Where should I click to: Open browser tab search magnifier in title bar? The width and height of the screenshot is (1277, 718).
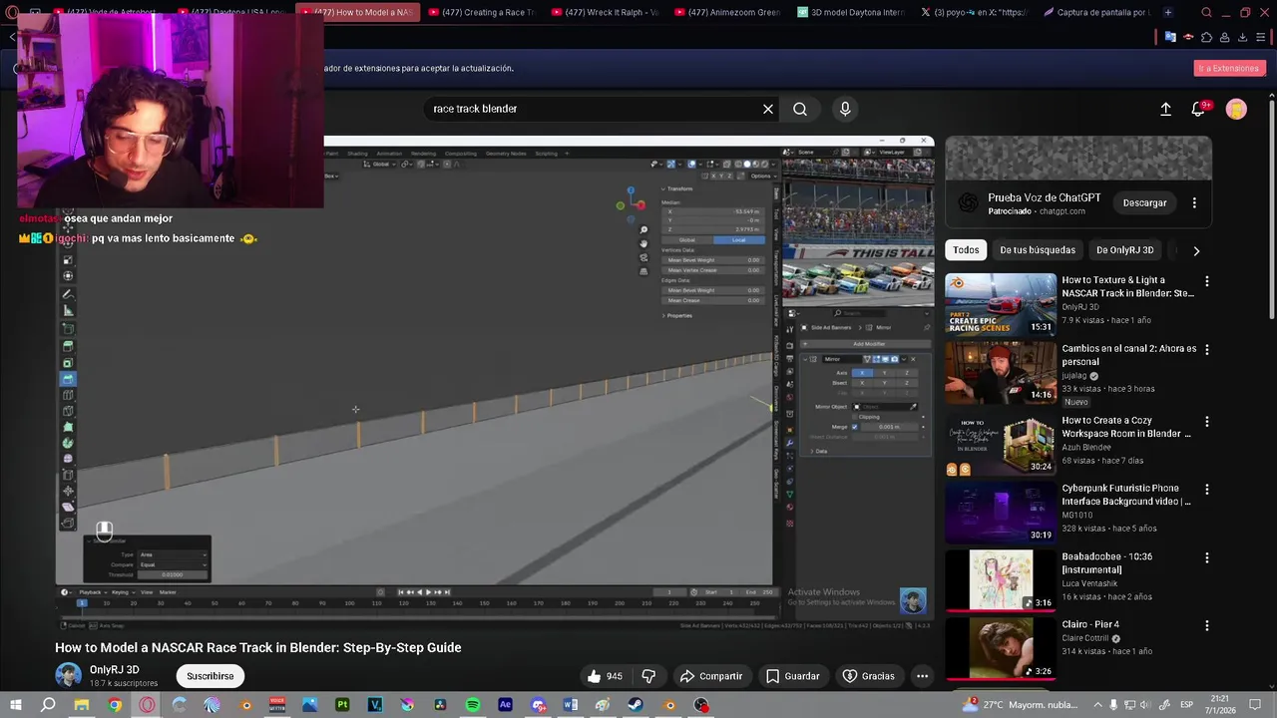1207,13
